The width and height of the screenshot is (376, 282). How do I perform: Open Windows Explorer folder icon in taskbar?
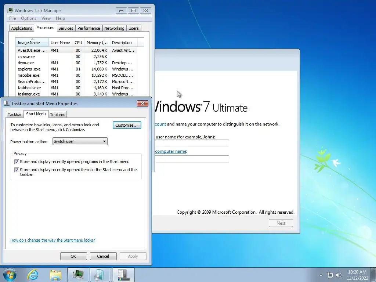click(55, 275)
